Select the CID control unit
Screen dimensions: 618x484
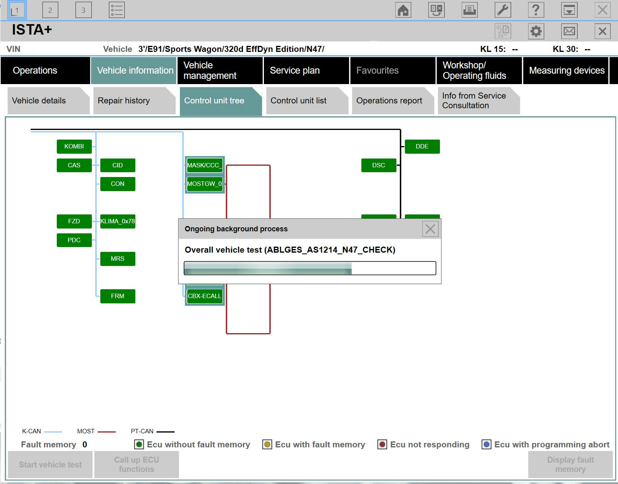(x=118, y=165)
